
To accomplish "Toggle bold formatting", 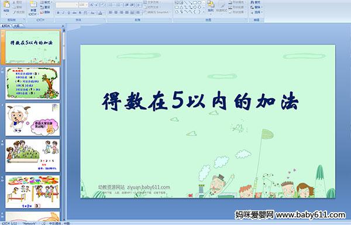I will (x=58, y=13).
